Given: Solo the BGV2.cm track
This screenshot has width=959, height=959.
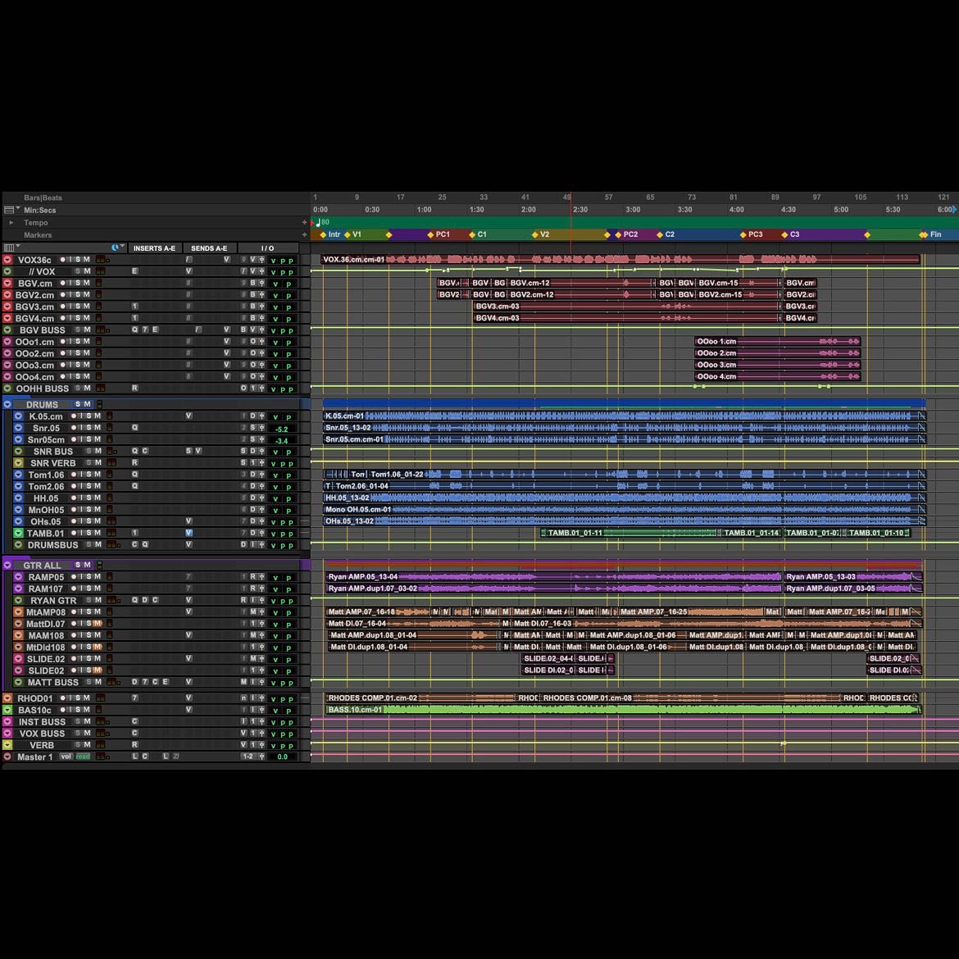Looking at the screenshot, I should [x=78, y=295].
